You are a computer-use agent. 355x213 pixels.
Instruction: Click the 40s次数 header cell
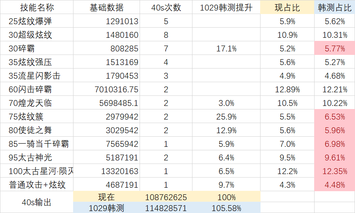[166, 7]
